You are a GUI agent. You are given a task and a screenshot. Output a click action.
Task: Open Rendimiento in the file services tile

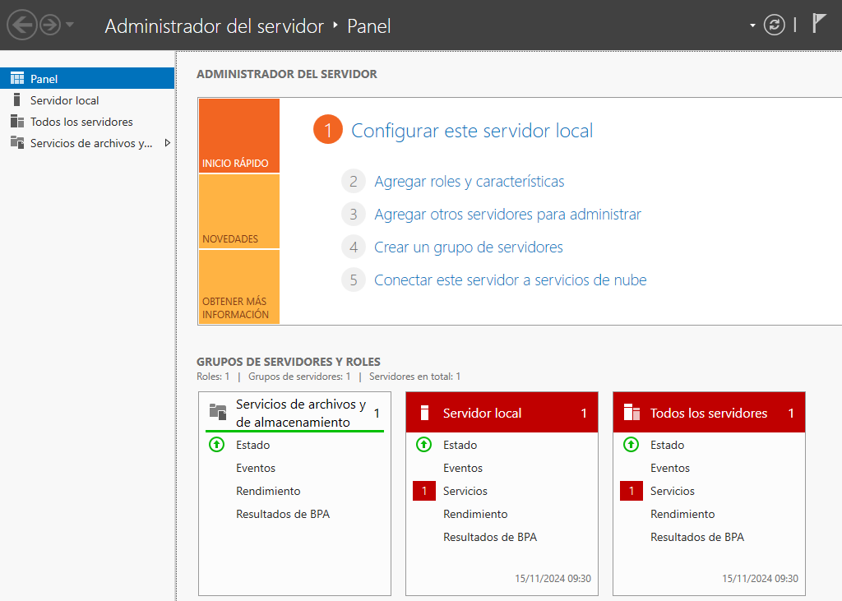[x=268, y=491]
